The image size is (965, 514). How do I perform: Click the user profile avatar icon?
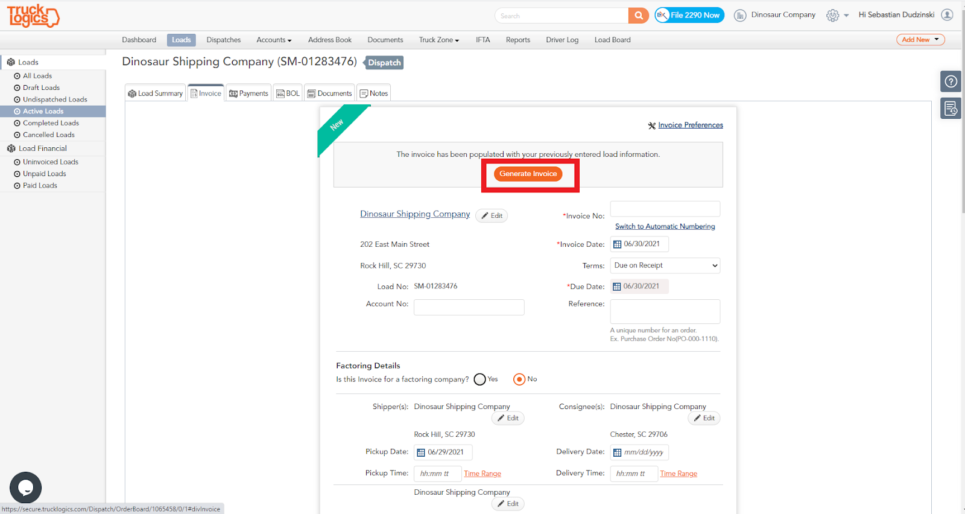click(x=947, y=14)
